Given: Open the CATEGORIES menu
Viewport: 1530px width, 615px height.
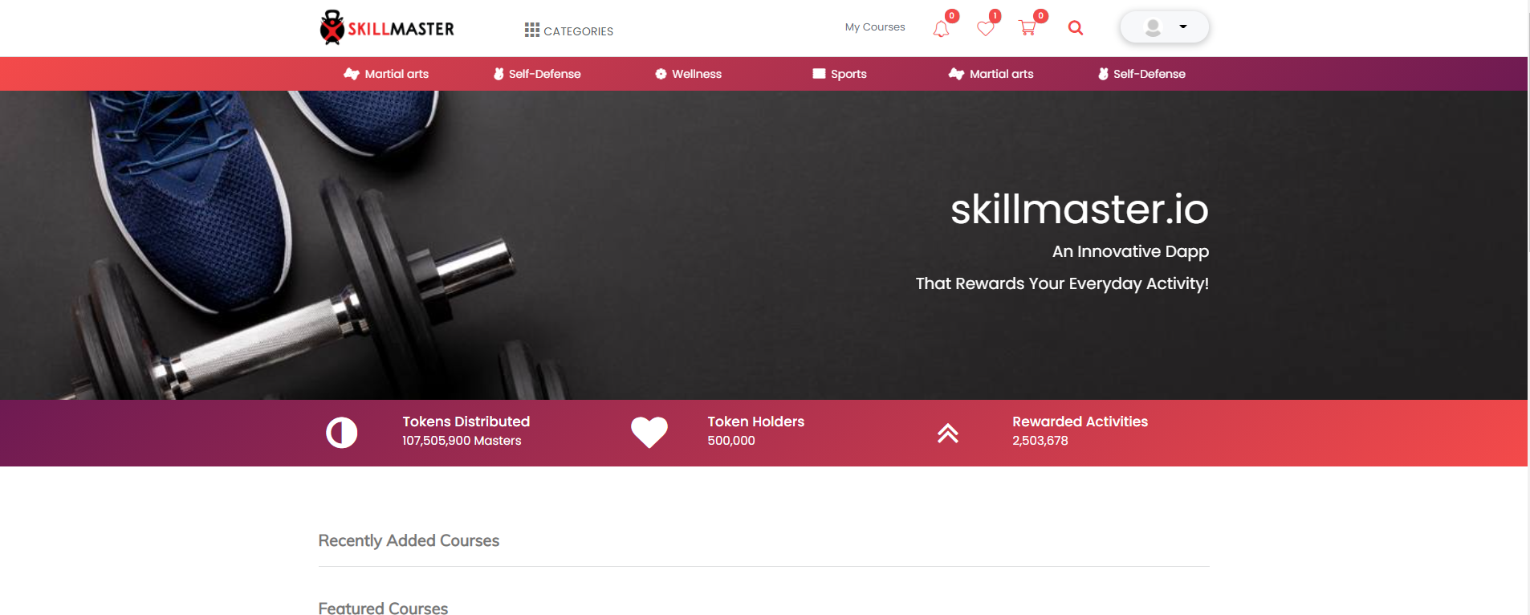Looking at the screenshot, I should coord(569,31).
